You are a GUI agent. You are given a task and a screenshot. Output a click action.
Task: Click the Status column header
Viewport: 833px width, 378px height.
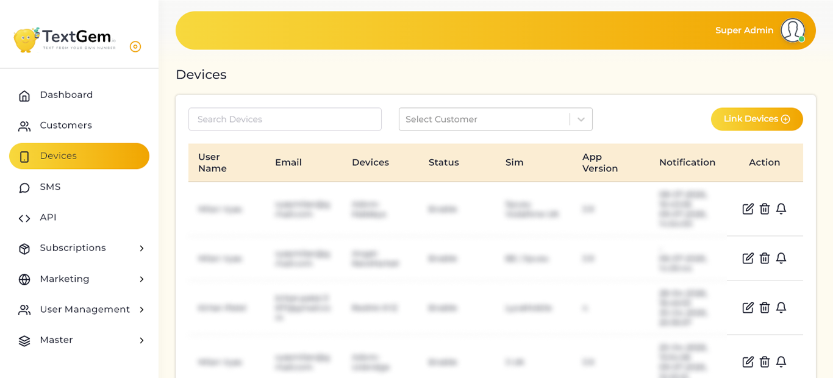coord(443,163)
